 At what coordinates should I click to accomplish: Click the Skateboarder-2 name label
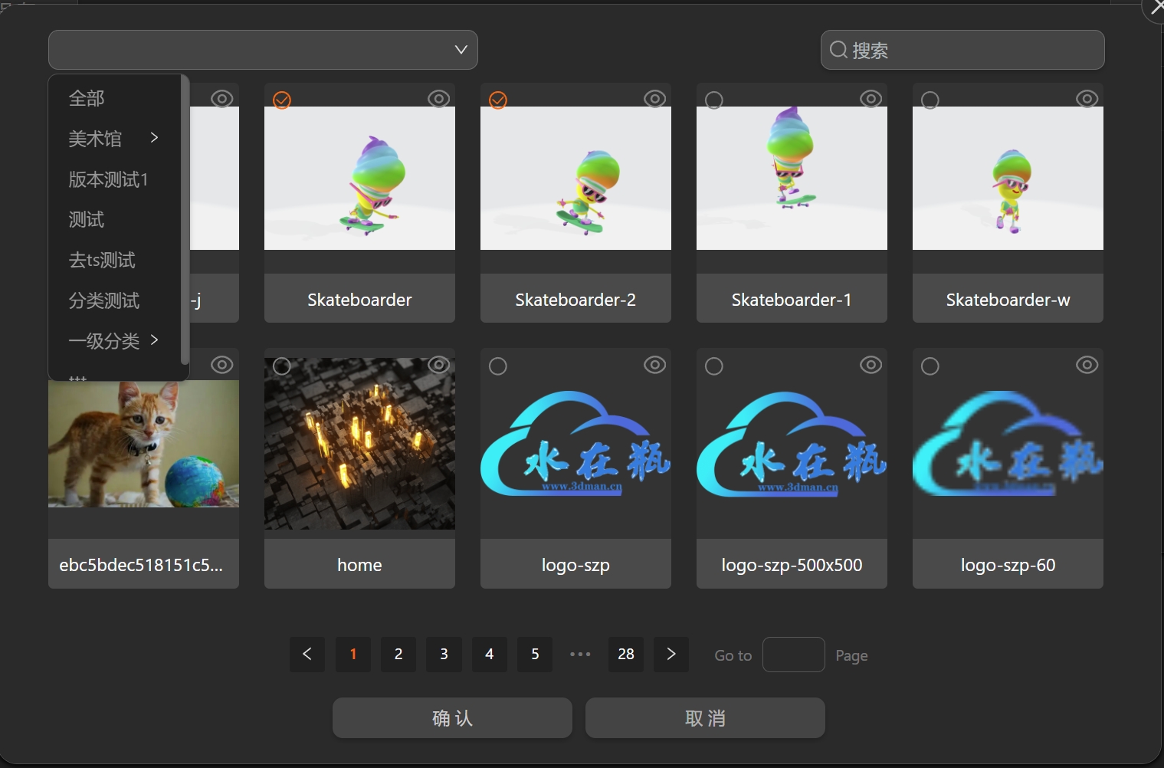(575, 300)
